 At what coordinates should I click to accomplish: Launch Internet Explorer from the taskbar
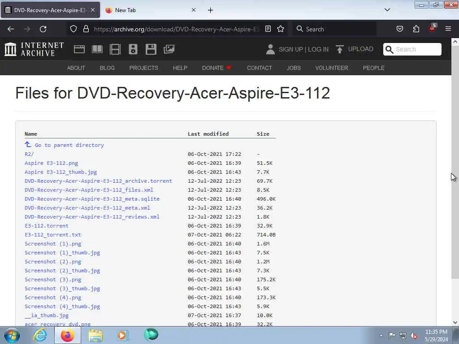click(x=40, y=335)
